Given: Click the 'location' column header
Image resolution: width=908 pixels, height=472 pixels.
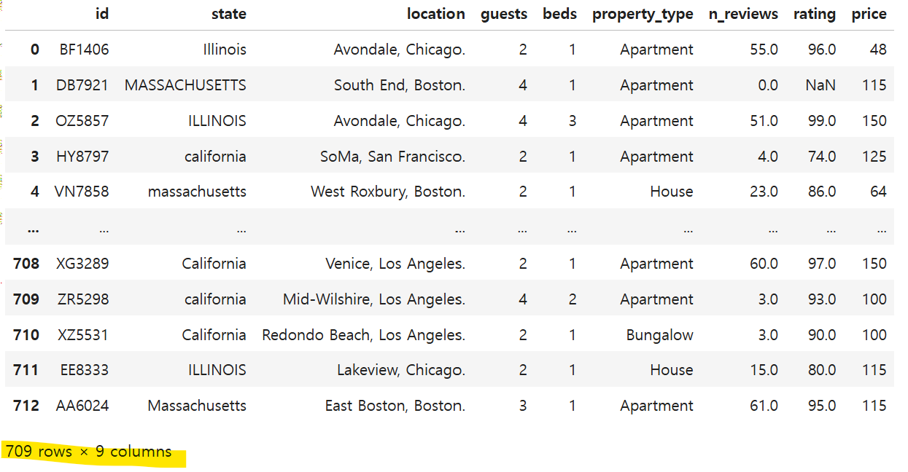Looking at the screenshot, I should tap(435, 14).
